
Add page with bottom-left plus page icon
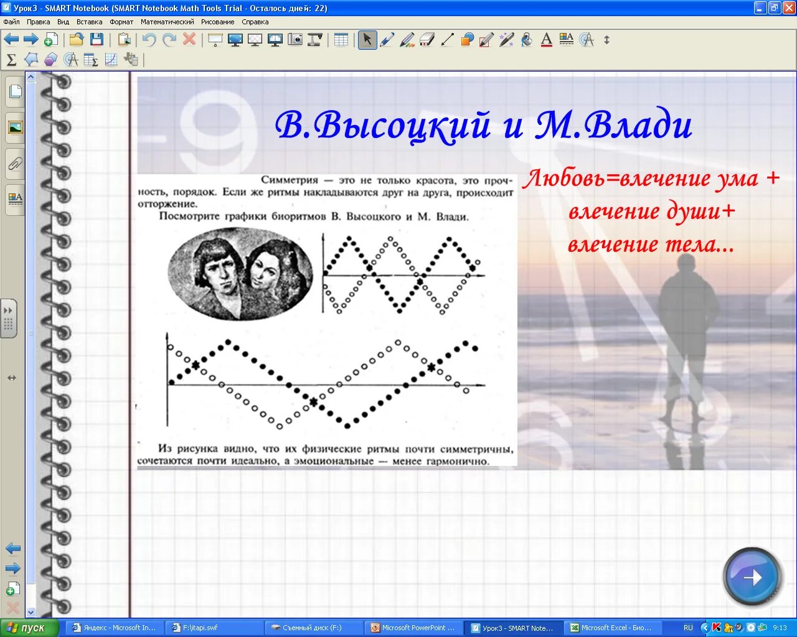(13, 588)
